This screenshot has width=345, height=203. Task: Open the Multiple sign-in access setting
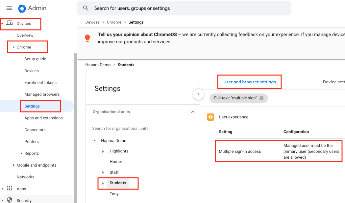coord(240,152)
